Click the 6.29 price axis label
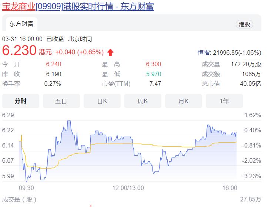Screen dimensions: 268x207 tap(8, 115)
